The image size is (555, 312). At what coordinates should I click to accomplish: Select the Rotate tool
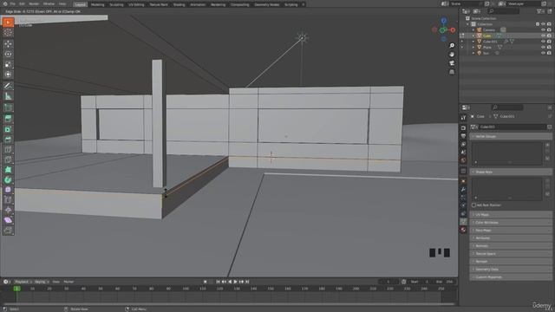(8, 54)
